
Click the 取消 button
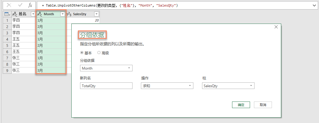pos(263,105)
